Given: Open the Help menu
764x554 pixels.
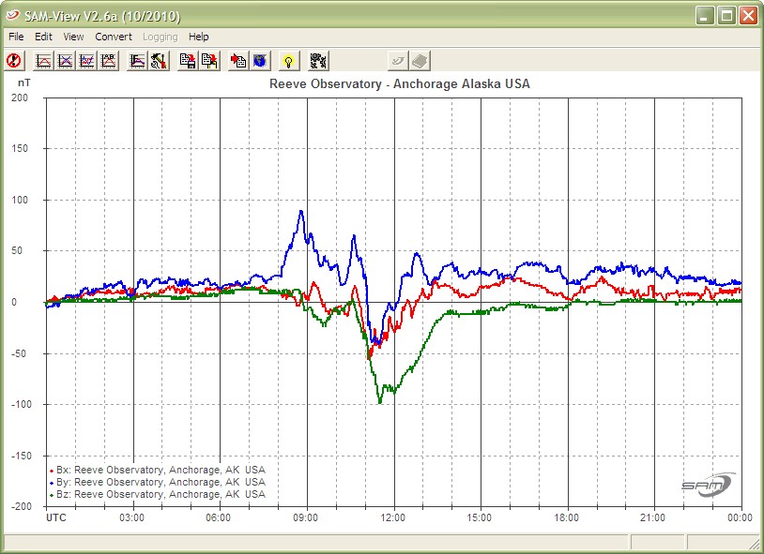Looking at the screenshot, I should click(199, 37).
